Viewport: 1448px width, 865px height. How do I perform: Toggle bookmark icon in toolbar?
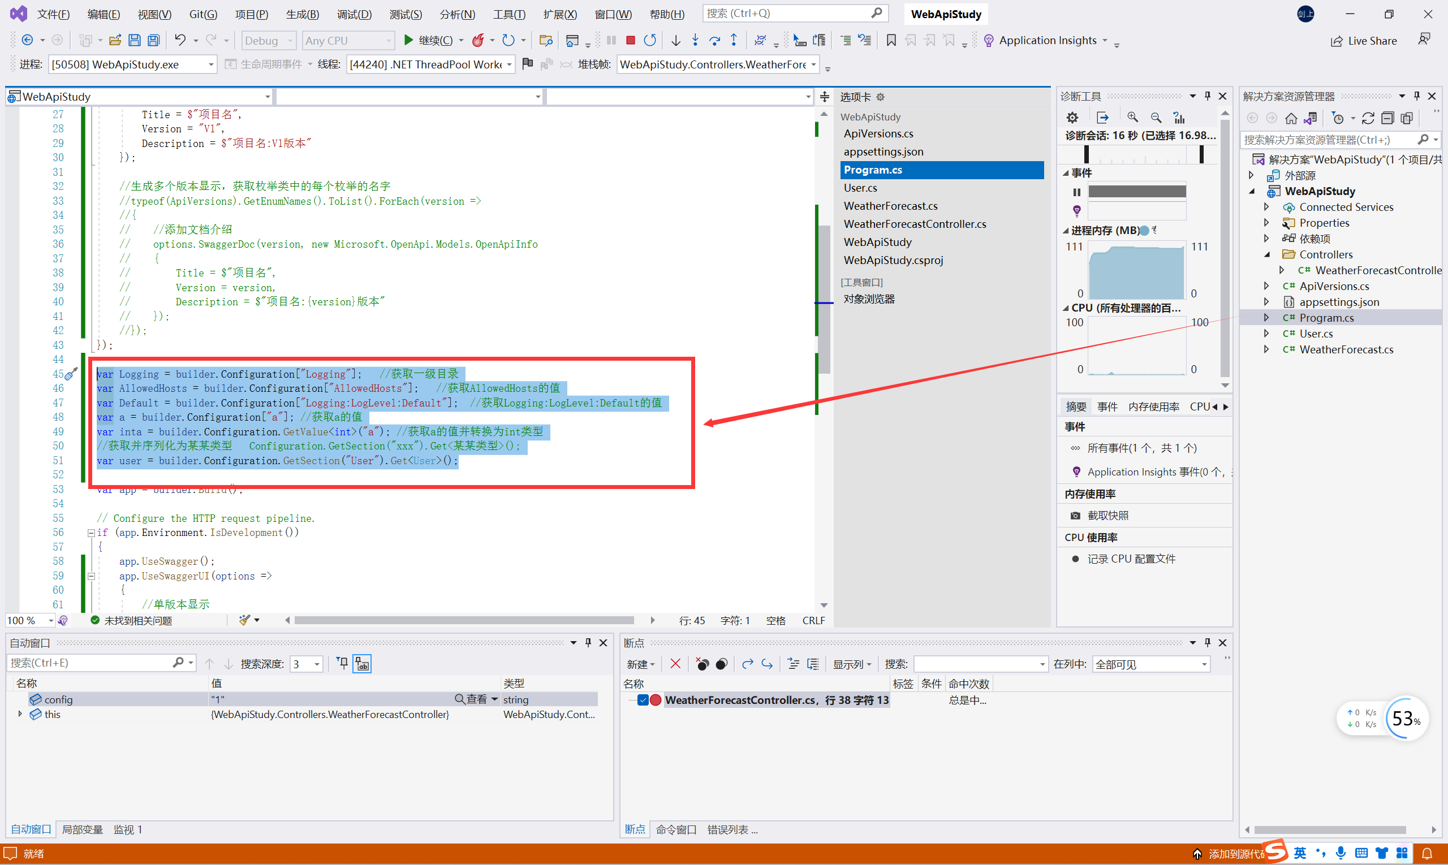891,40
